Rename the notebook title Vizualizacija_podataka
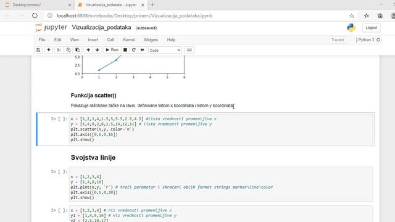395x222 pixels. (x=101, y=27)
